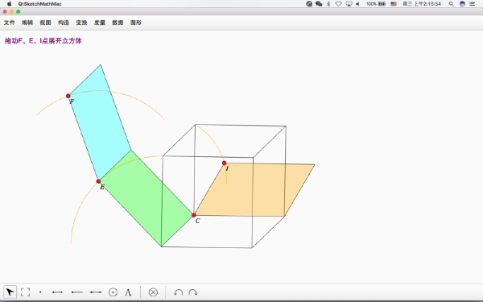Image resolution: width=483 pixels, height=302 pixels.
Task: Click red point I on the cube
Action: click(225, 163)
